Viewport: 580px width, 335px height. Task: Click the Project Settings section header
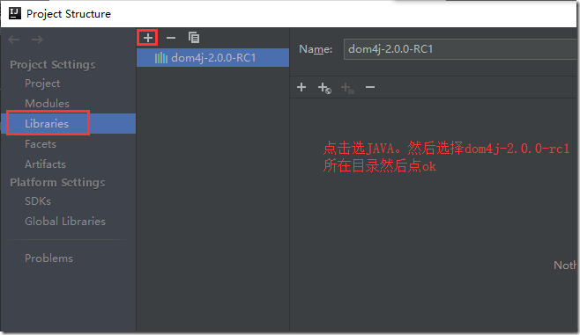point(53,64)
